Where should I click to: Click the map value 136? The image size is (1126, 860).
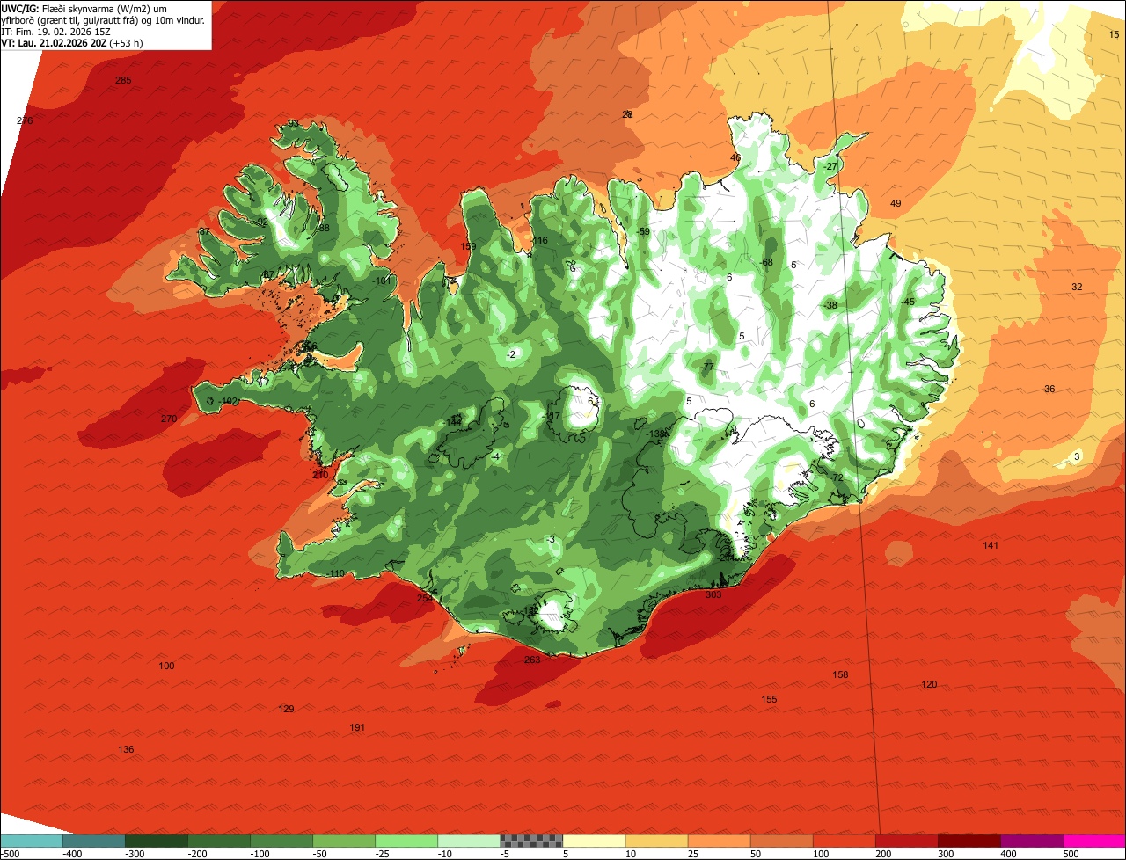point(126,750)
